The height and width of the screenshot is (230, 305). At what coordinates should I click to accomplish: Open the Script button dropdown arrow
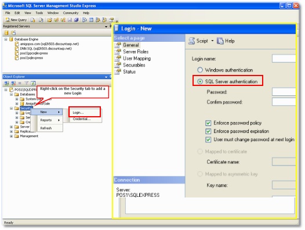tap(212, 41)
